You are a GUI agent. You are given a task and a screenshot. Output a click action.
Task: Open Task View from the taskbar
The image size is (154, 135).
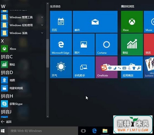pos(83,131)
